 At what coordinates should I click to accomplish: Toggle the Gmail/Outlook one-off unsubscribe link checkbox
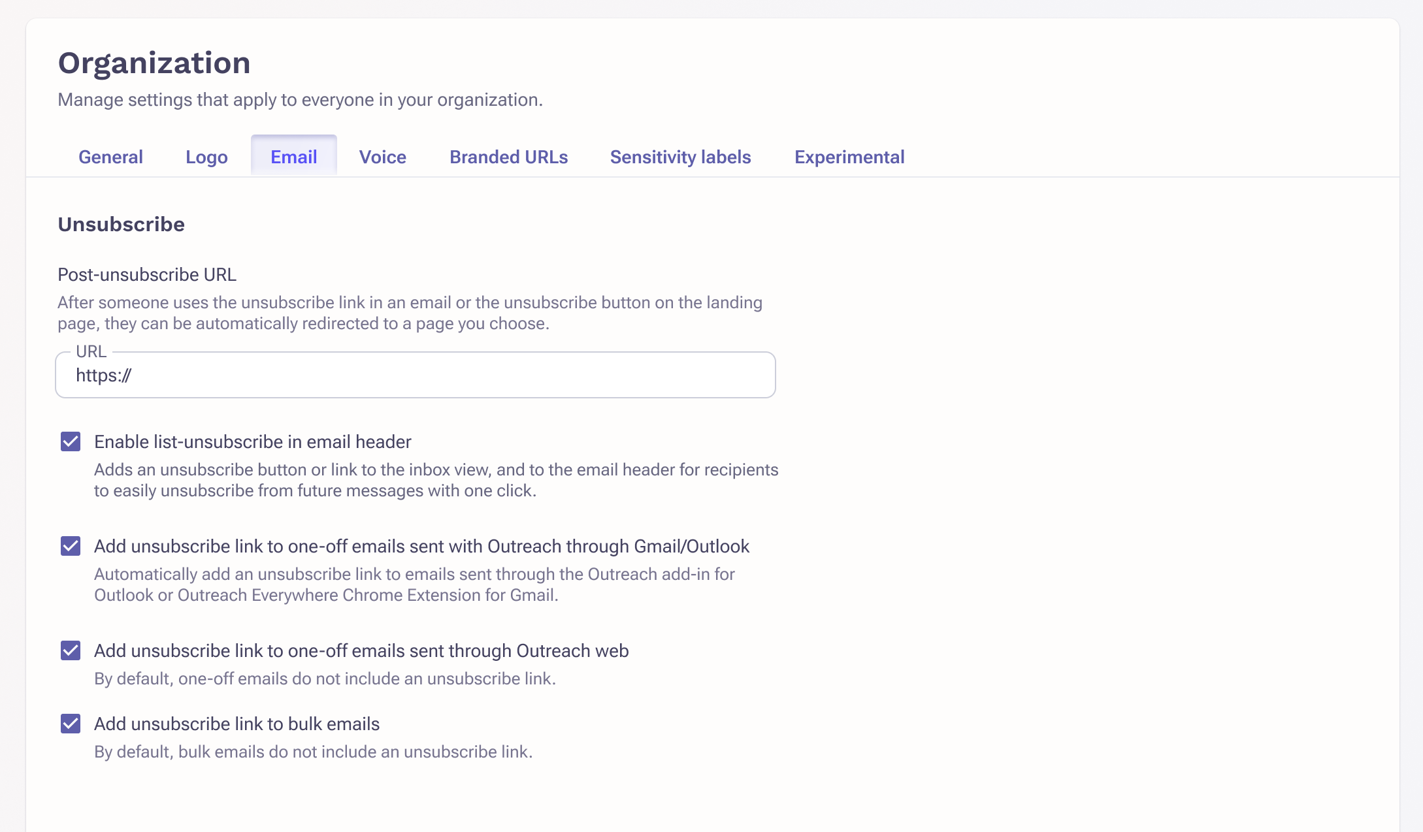[x=71, y=546]
